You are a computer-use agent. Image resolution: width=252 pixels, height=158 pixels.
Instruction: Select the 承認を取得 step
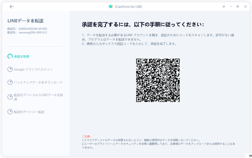[21, 57]
